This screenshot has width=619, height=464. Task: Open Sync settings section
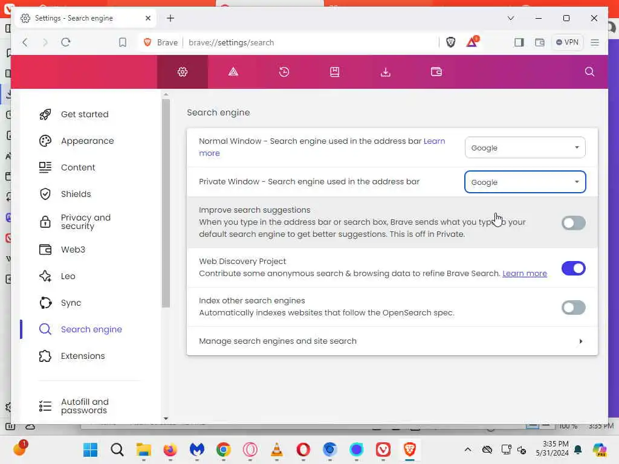click(x=71, y=303)
